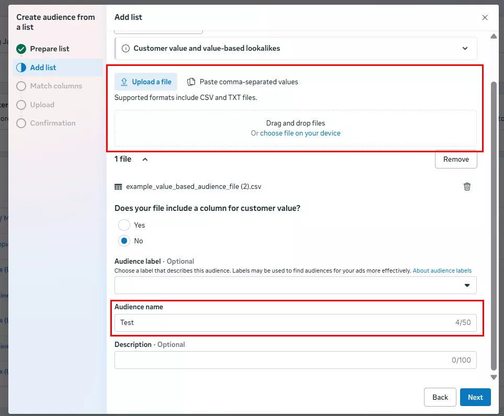Image resolution: width=504 pixels, height=416 pixels.
Task: Click the half-filled Add list step icon
Action: point(21,68)
